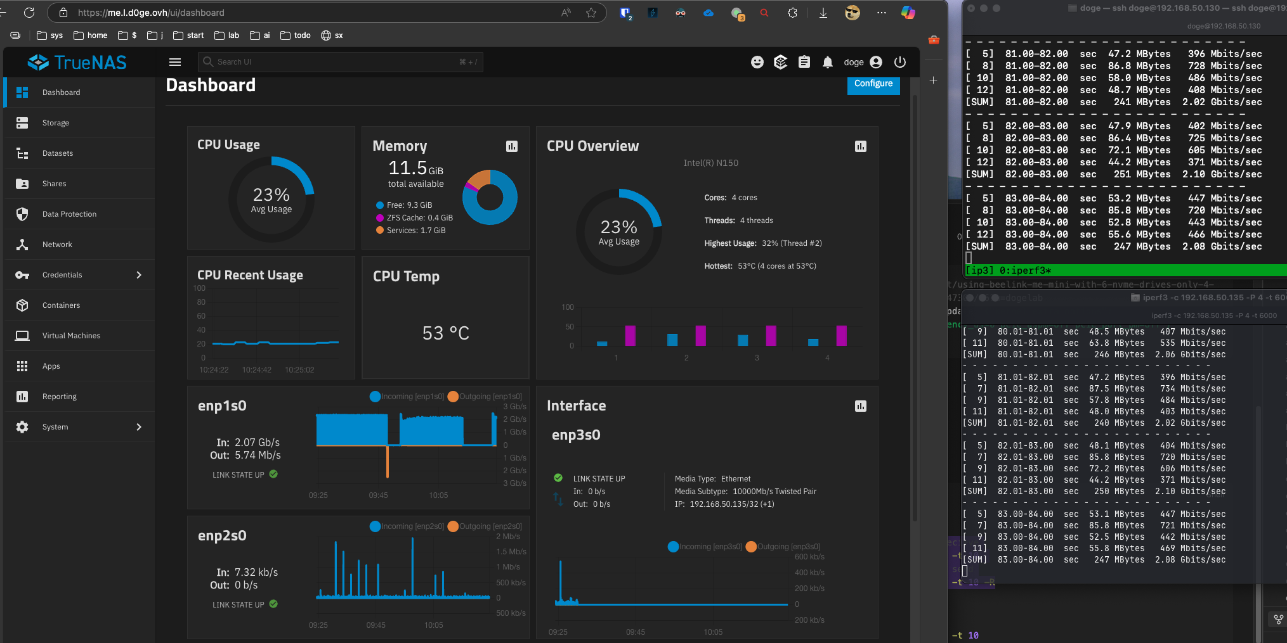This screenshot has width=1287, height=643.
Task: Toggle Incoming [enp3s0] legend series
Action: [x=705, y=547]
